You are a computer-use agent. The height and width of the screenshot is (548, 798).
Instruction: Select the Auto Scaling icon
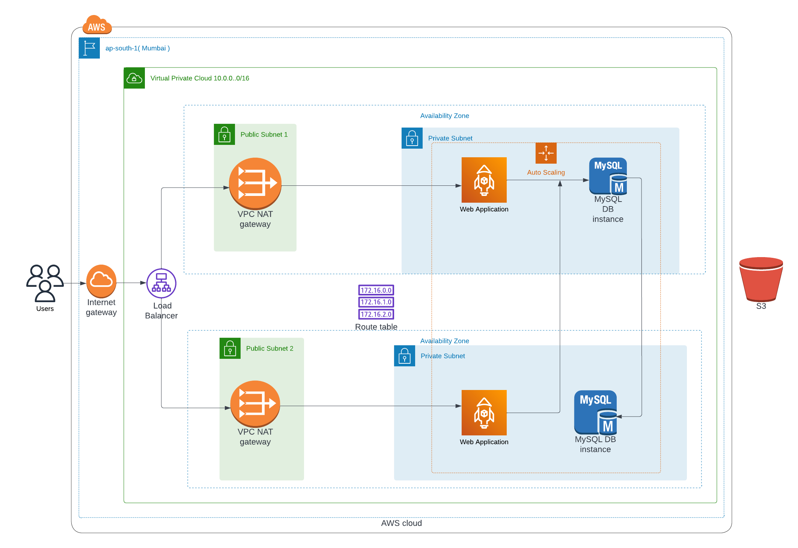tap(546, 153)
